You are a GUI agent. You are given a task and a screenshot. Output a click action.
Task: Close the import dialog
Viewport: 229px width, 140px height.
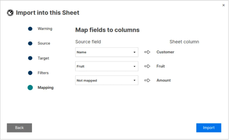click(x=223, y=5)
